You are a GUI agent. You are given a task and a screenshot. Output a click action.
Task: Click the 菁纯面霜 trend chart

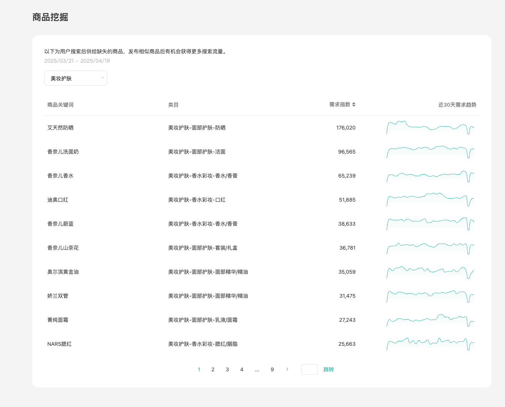point(430,320)
